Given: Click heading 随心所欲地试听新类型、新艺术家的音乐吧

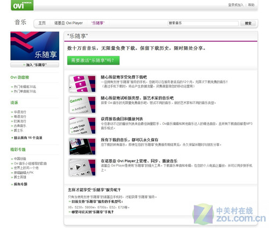Looking at the screenshot, I should [x=137, y=98].
